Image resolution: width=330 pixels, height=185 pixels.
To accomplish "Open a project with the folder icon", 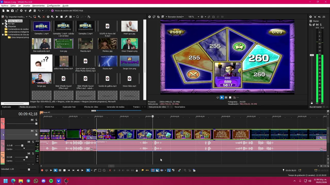I will (8, 11).
